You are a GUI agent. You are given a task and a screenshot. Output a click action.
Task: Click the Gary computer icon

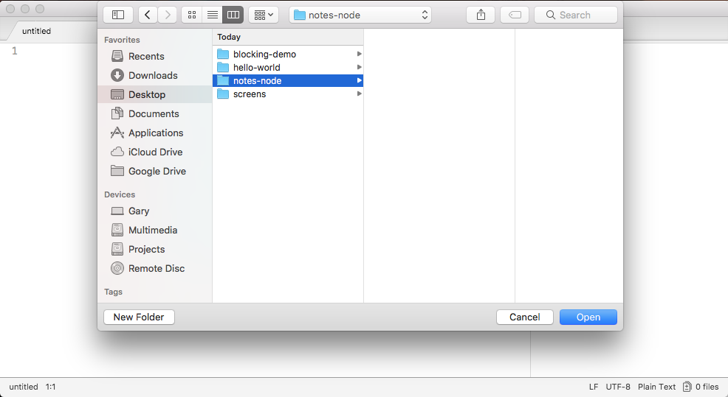tap(117, 211)
